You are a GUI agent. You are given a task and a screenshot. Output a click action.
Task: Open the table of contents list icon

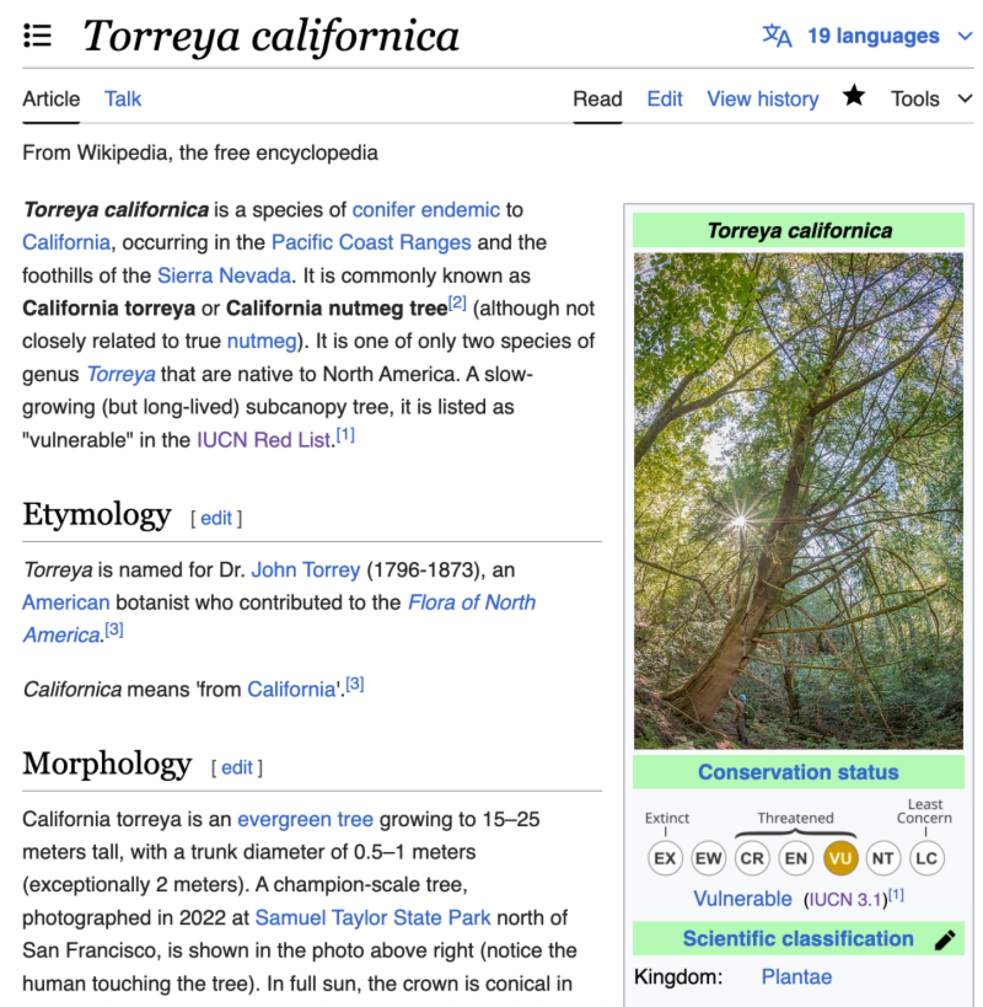(37, 36)
